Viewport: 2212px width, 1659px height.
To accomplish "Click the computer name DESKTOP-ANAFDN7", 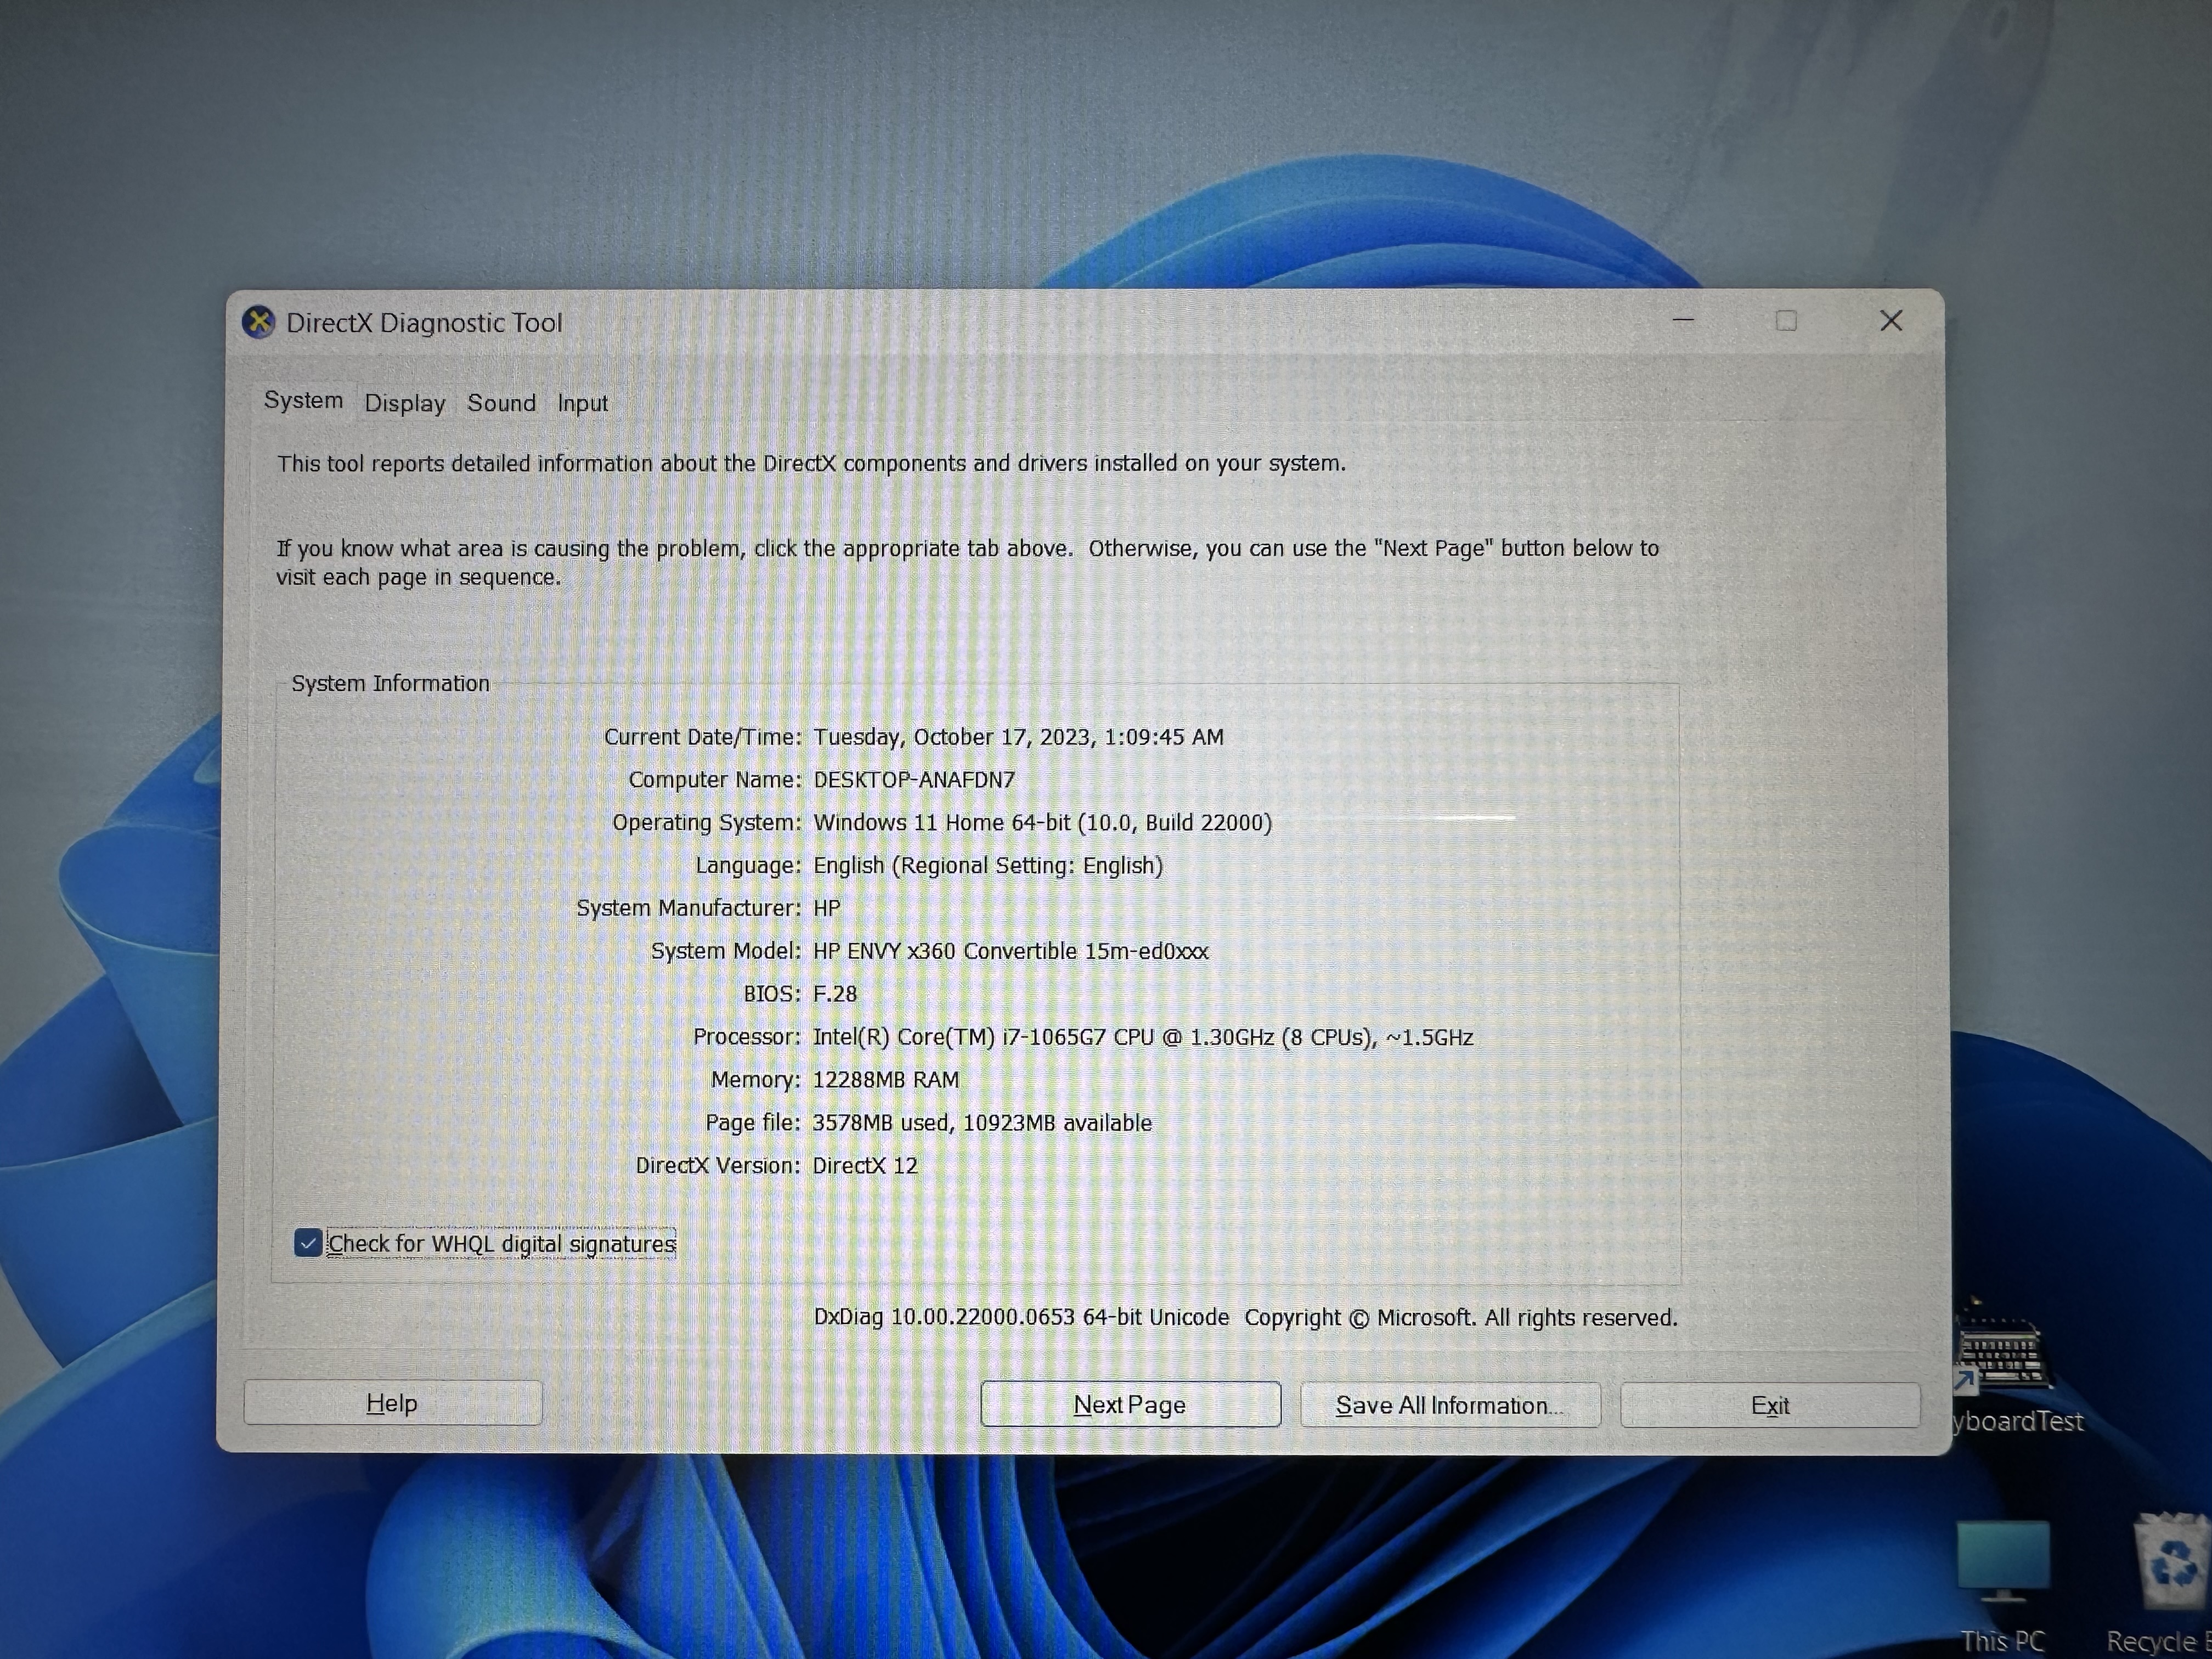I will pos(914,780).
